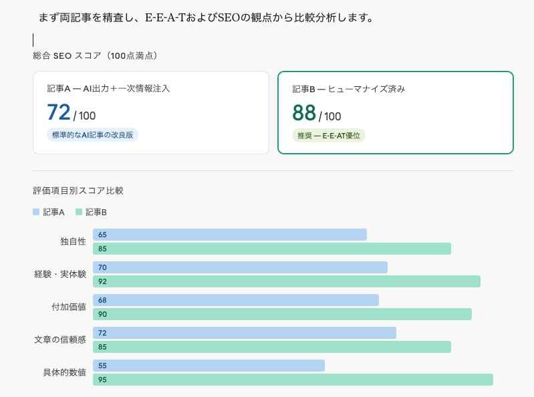Click the green 独自性 bar showing 85
Image resolution: width=534 pixels, height=397 pixels.
[x=272, y=249]
